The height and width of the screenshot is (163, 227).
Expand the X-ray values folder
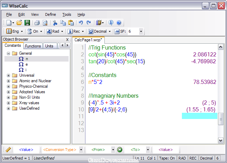8,103
